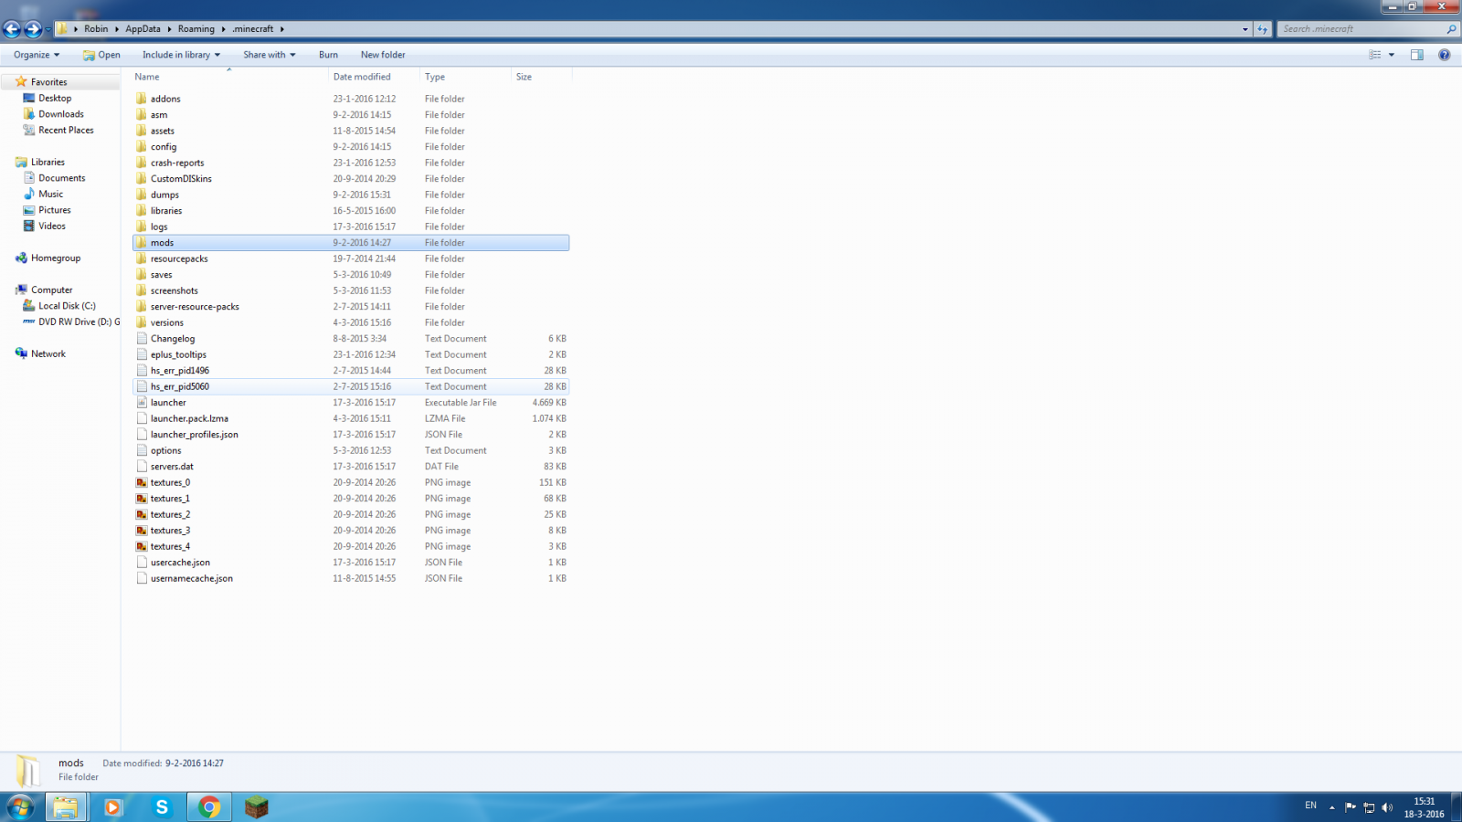Viewport: 1462px width, 822px height.
Task: Click AppData in the address breadcrumb
Action: coord(143,29)
